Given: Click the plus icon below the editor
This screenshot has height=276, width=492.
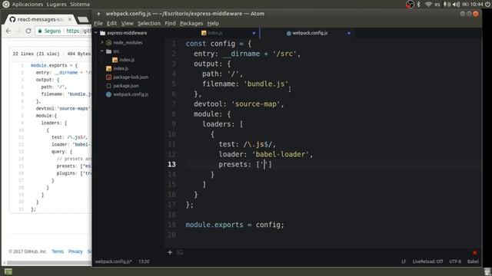Looking at the screenshot, I should (170, 252).
